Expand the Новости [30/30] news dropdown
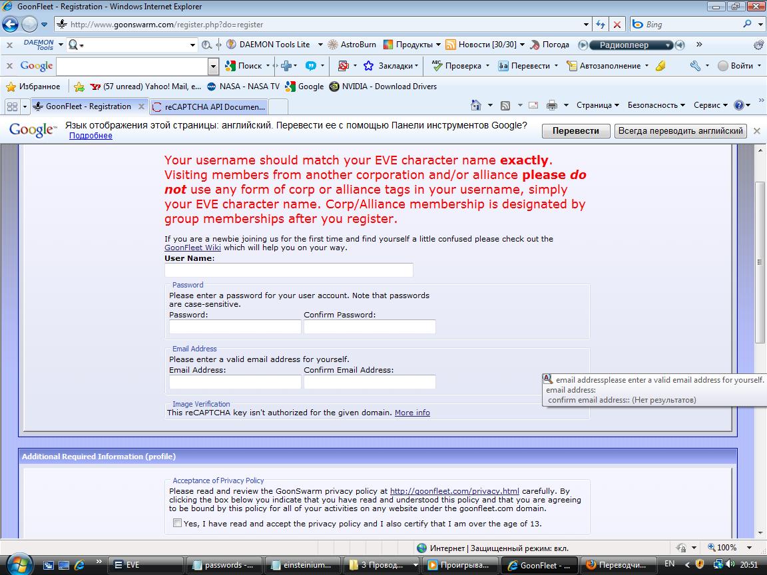This screenshot has height=575, width=767. tap(522, 45)
